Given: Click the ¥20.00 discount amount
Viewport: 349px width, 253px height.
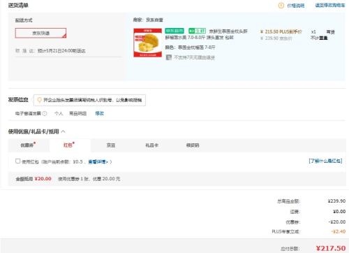Looking at the screenshot, I should pyautogui.click(x=43, y=179).
